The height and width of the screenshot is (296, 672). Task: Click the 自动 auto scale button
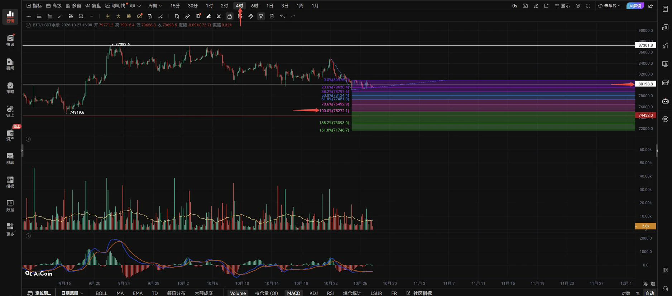point(649,293)
